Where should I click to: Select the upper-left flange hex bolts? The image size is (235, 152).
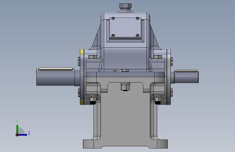pyautogui.click(x=93, y=57)
